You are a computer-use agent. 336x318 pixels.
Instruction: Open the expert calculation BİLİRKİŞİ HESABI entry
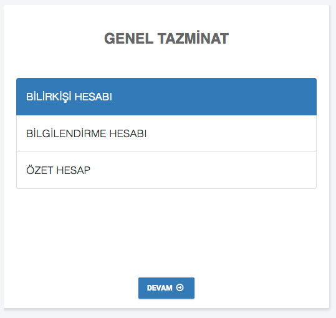point(166,97)
